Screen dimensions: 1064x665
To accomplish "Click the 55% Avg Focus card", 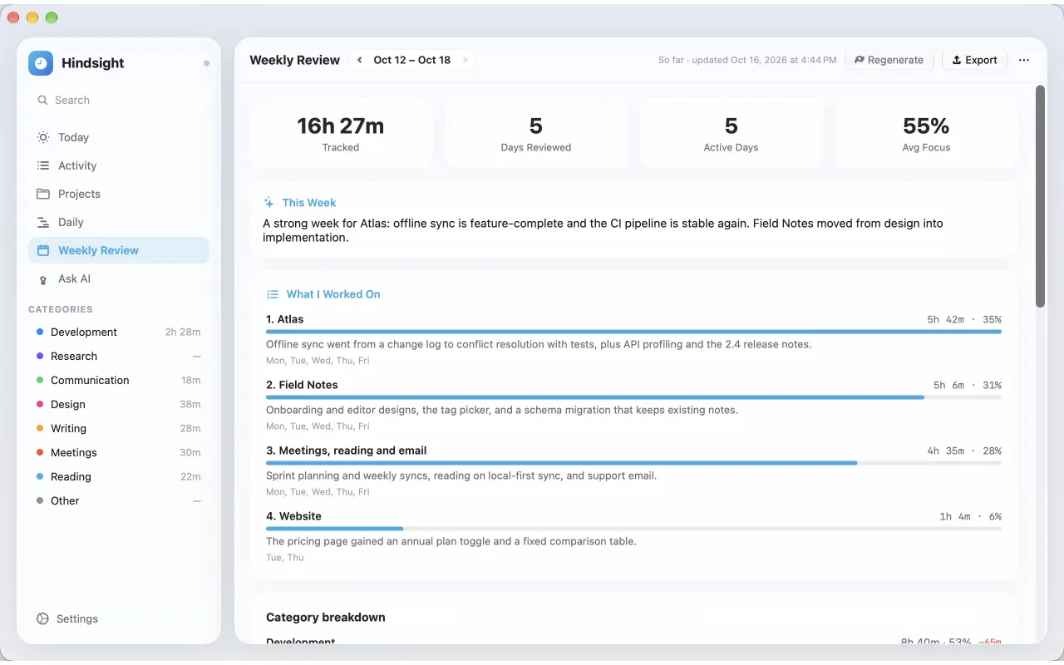I will click(x=926, y=134).
